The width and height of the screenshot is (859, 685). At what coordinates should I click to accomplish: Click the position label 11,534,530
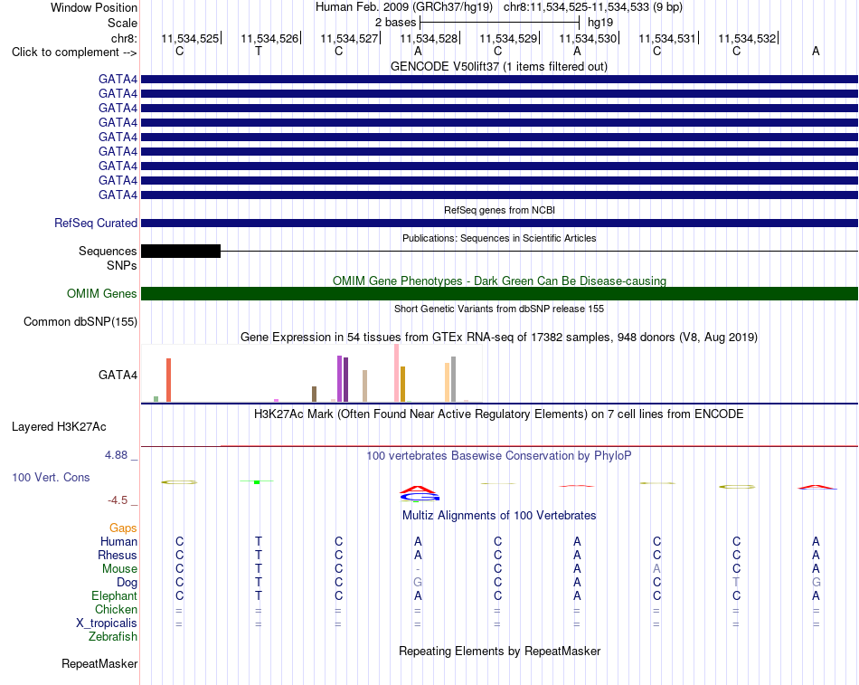coord(588,38)
